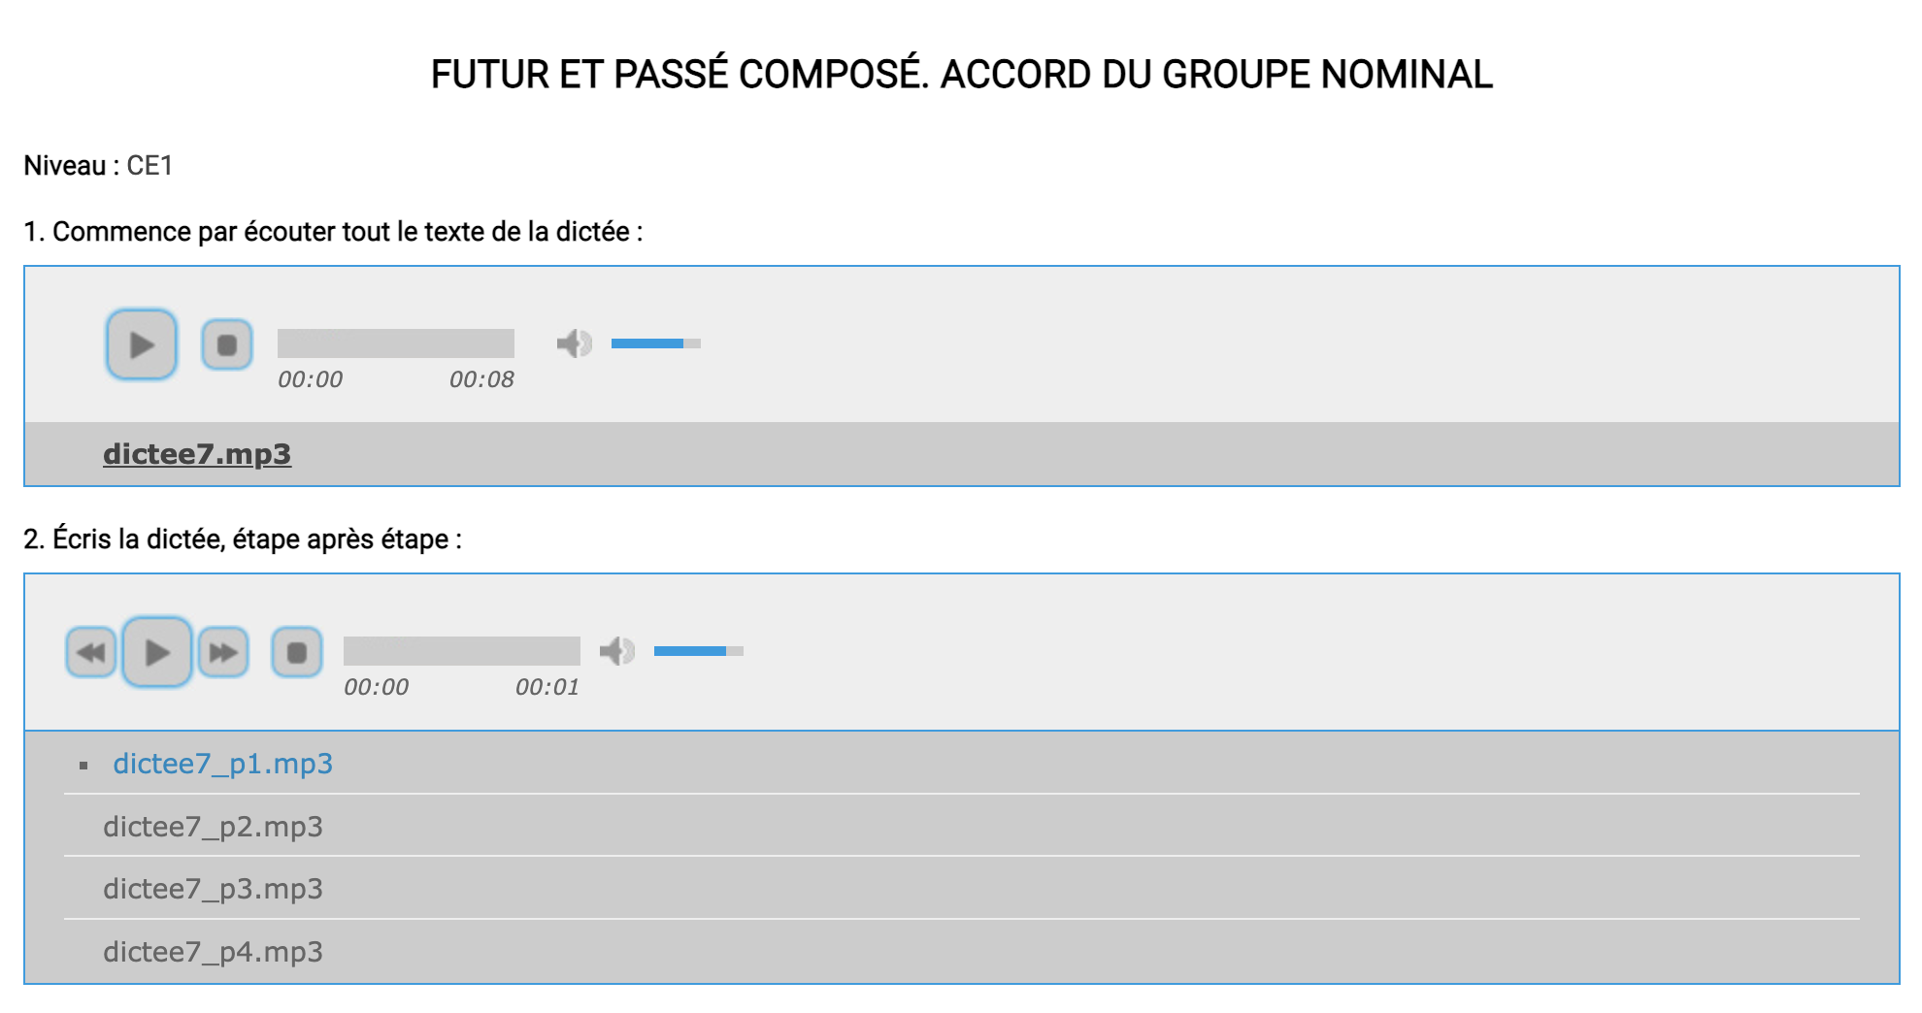Skip to previous track in step player
Image resolution: width=1922 pixels, height=1013 pixels.
[x=91, y=652]
